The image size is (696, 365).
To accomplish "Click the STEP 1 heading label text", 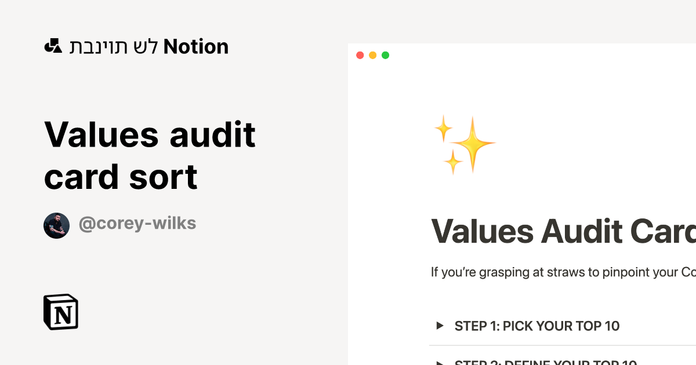I will click(x=536, y=326).
